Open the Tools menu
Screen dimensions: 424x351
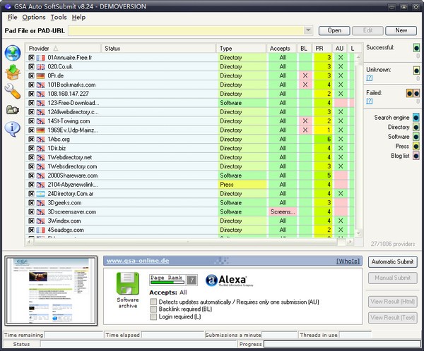(x=59, y=17)
